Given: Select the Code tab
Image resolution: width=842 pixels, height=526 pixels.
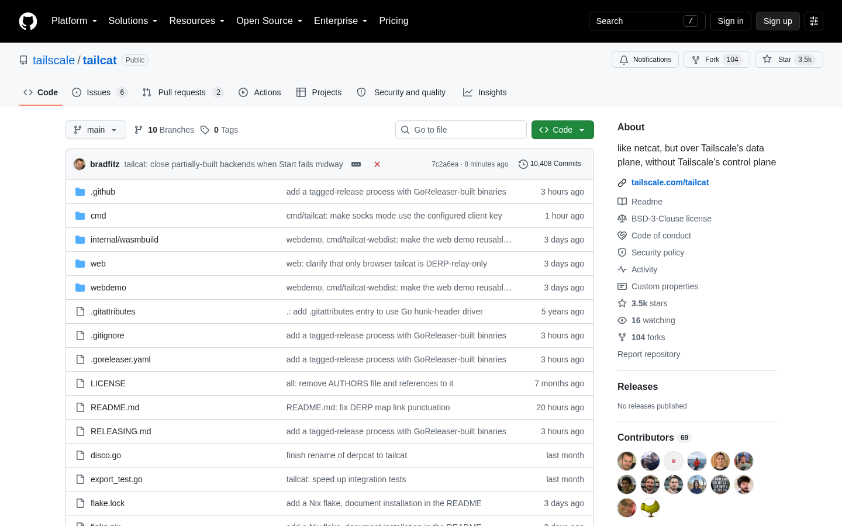Looking at the screenshot, I should click(x=40, y=92).
